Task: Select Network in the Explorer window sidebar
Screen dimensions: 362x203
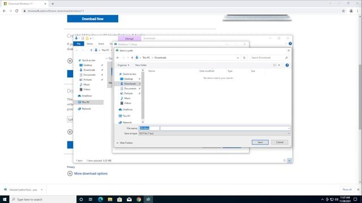Action: tap(84, 109)
